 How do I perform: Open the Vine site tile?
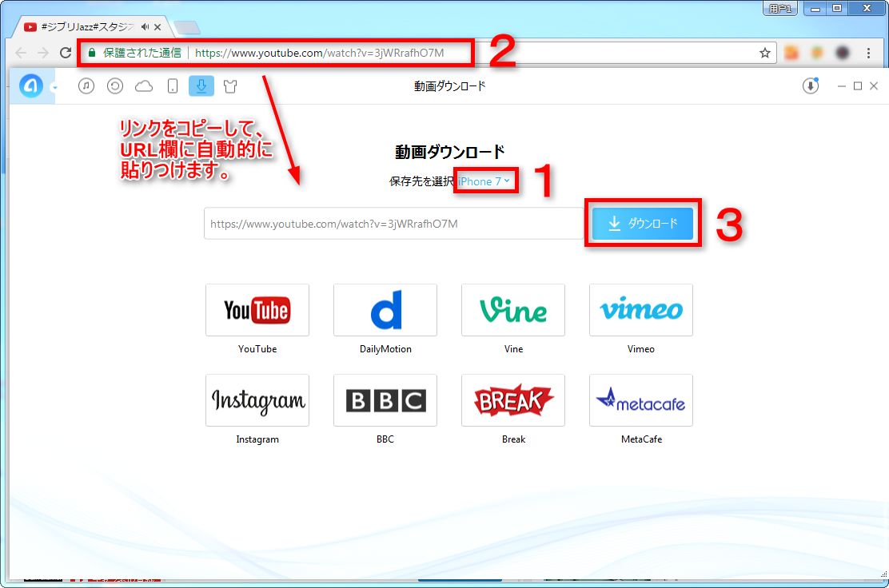(513, 310)
